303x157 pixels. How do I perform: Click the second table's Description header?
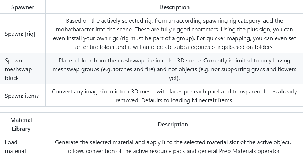click(x=173, y=124)
